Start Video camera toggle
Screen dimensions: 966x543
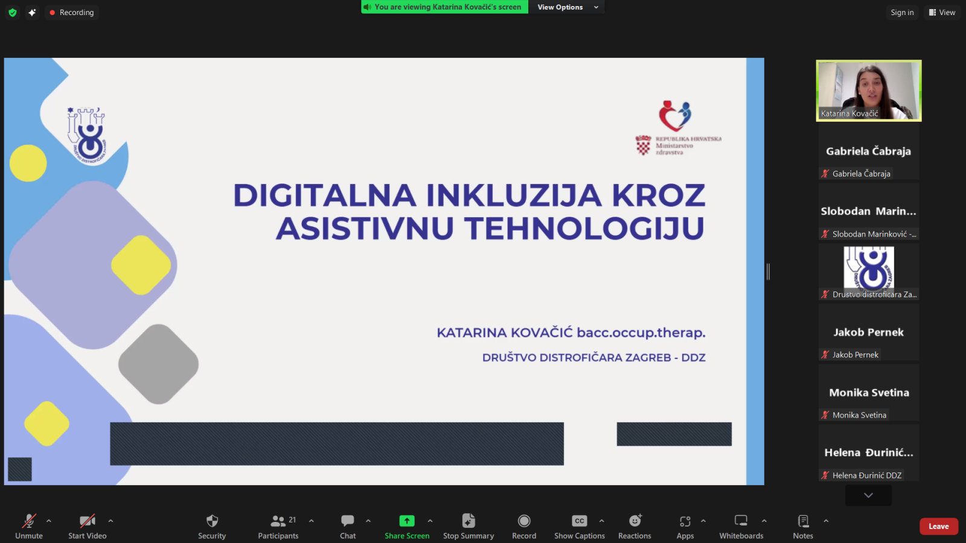point(88,521)
